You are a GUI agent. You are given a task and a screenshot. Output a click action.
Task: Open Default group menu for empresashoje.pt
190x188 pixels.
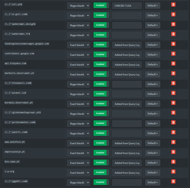tap(153, 153)
